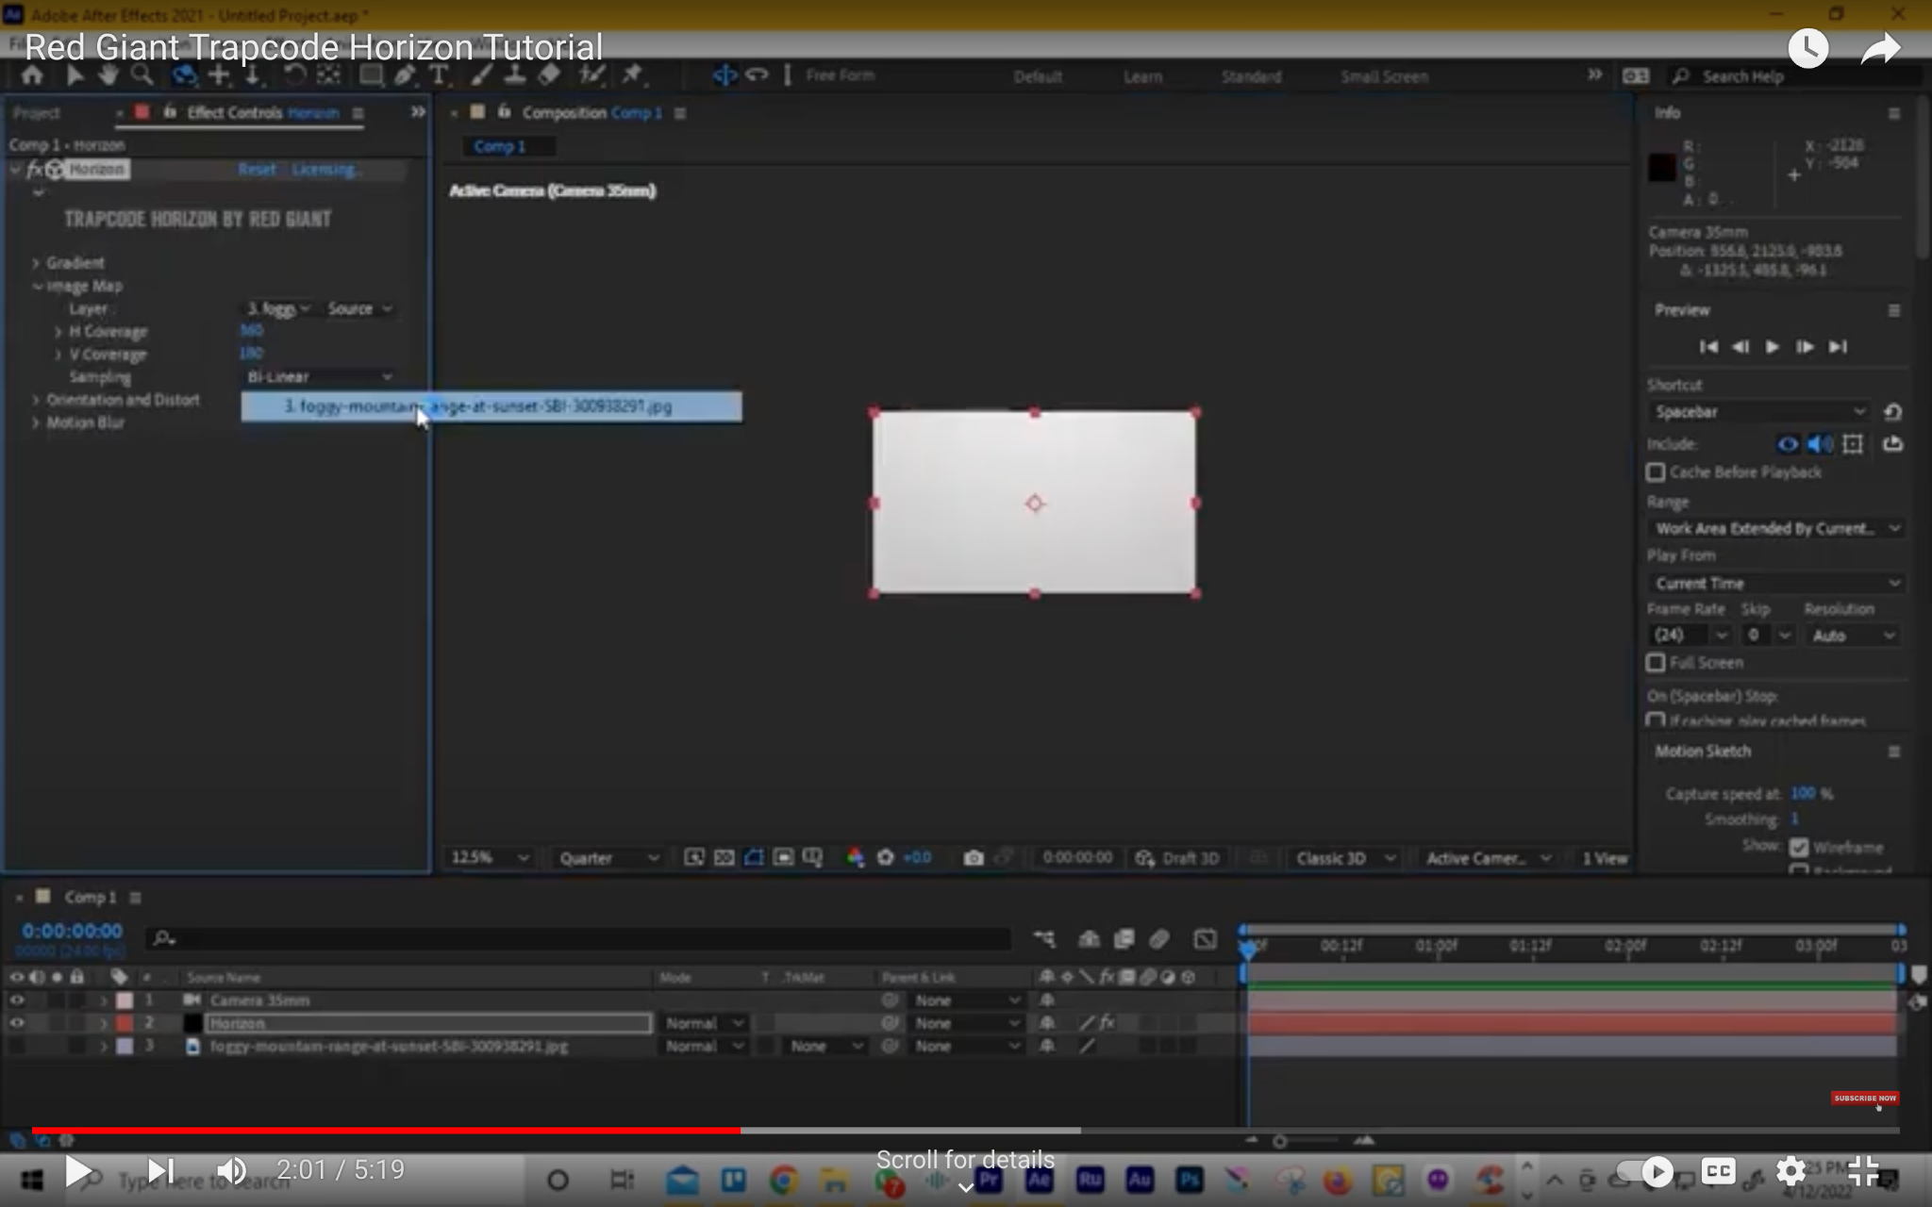
Task: Select the Puppet Pin tool
Action: [632, 75]
